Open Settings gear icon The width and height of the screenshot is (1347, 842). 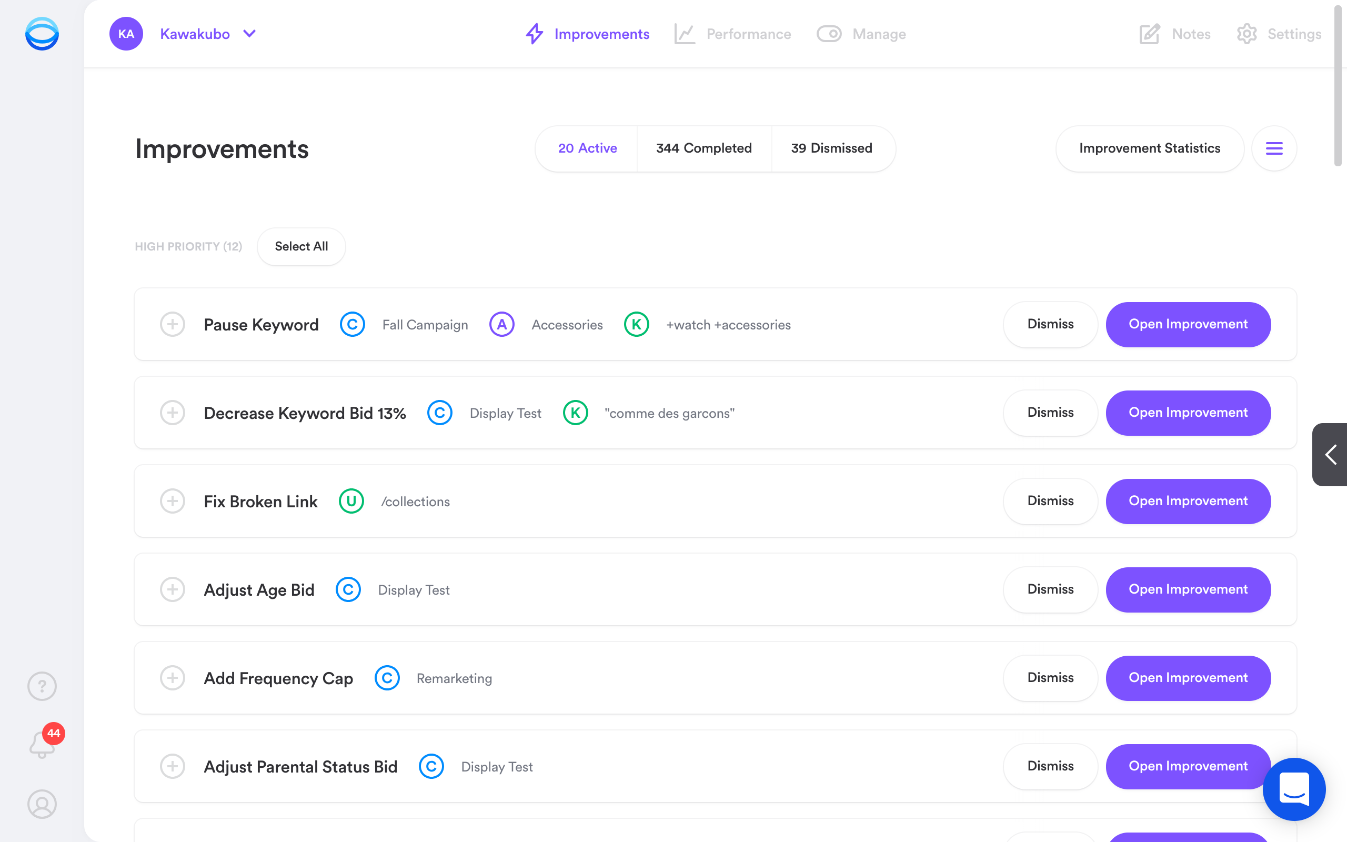coord(1247,34)
